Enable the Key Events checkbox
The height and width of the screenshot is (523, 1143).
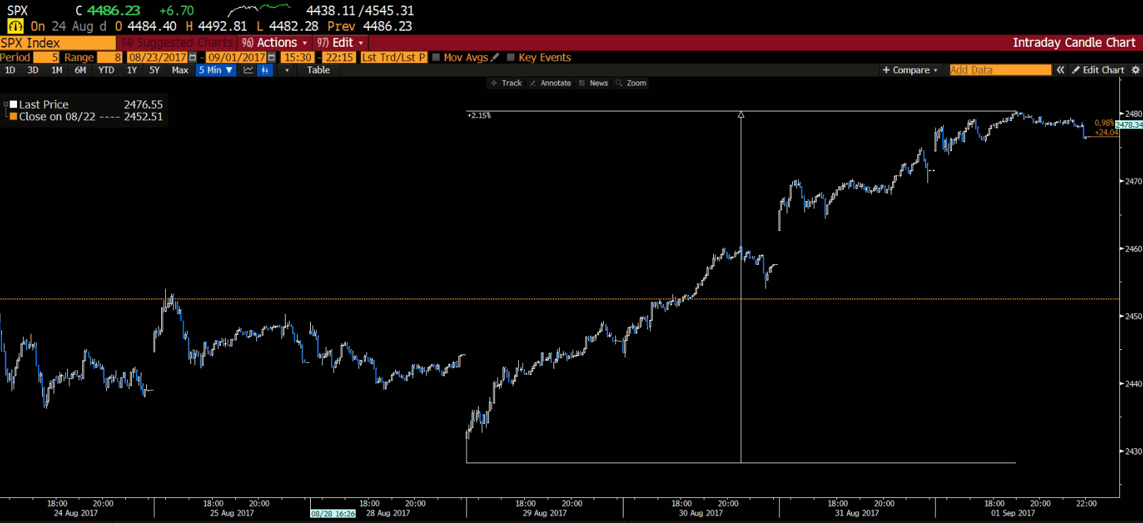pos(511,58)
